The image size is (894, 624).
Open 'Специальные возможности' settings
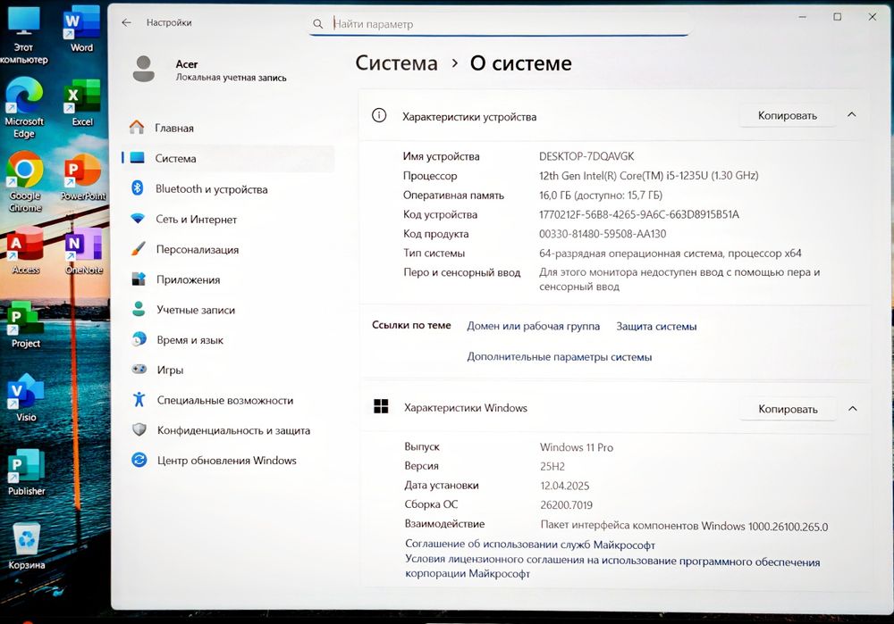(x=228, y=400)
